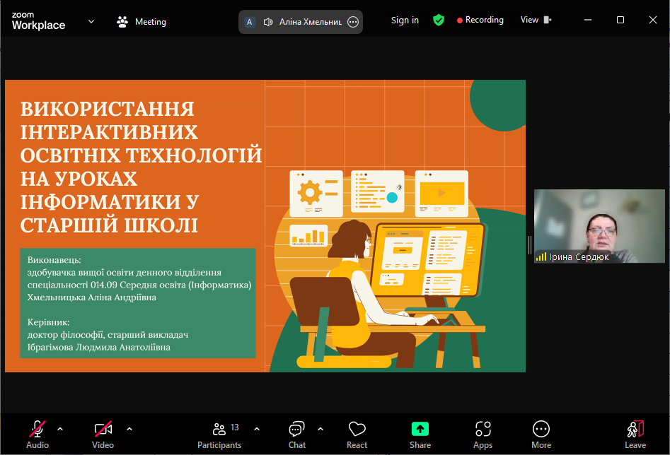Click the green Share screen button
Image resolution: width=670 pixels, height=455 pixels.
(x=420, y=435)
